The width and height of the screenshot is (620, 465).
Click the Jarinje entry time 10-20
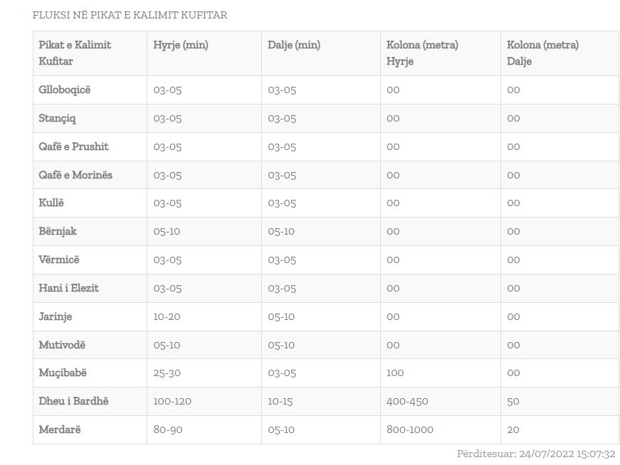[x=167, y=316]
